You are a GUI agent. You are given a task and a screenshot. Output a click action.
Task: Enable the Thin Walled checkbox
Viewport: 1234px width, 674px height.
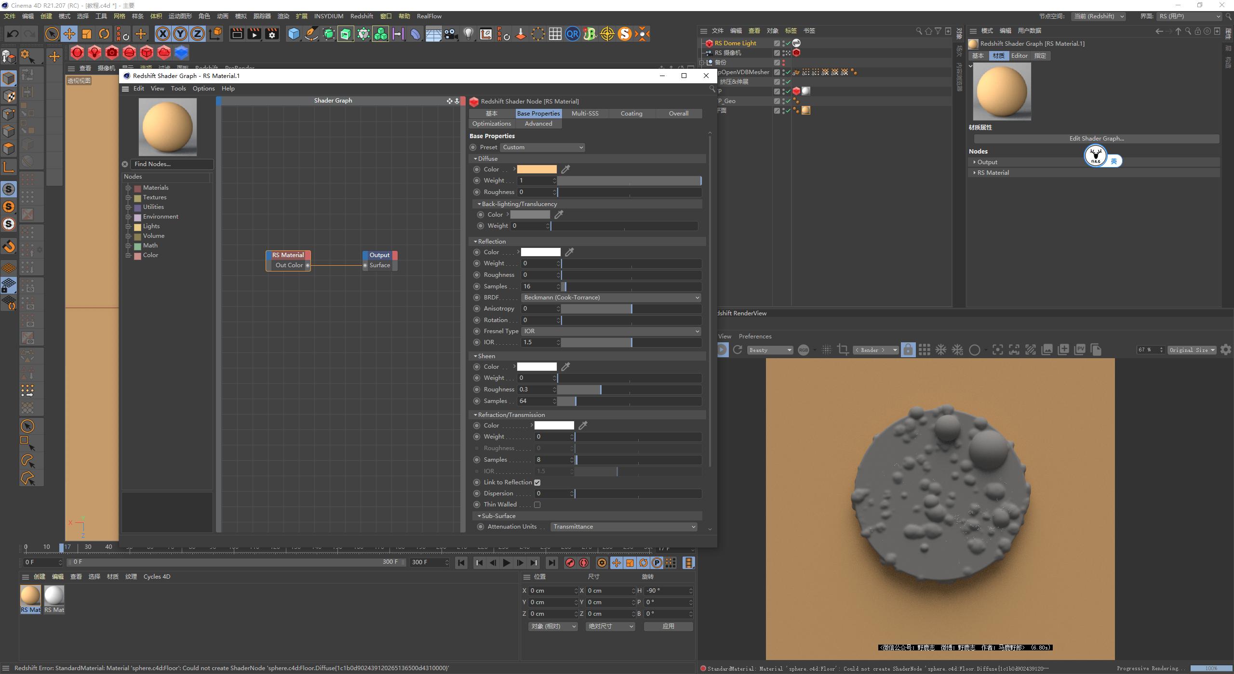[x=538, y=504]
